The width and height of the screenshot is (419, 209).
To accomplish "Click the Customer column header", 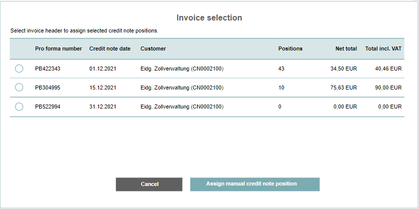I will coord(153,49).
